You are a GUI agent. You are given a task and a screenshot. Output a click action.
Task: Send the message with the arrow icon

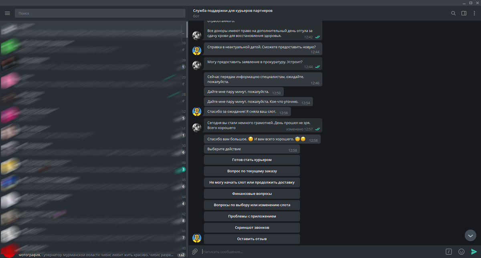pos(474,252)
